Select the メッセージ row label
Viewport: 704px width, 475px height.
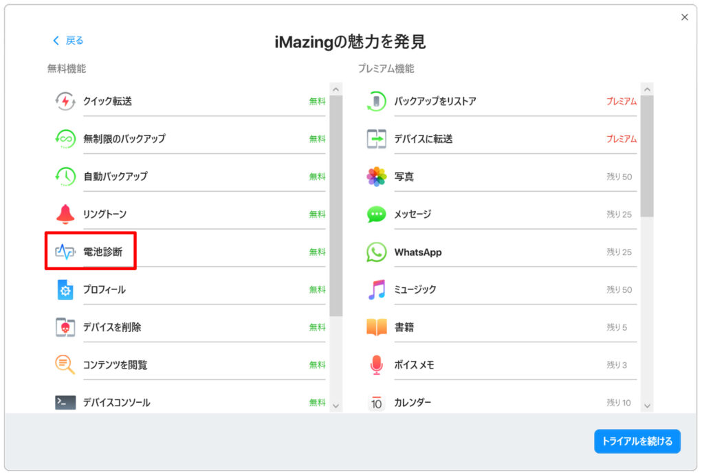[412, 214]
